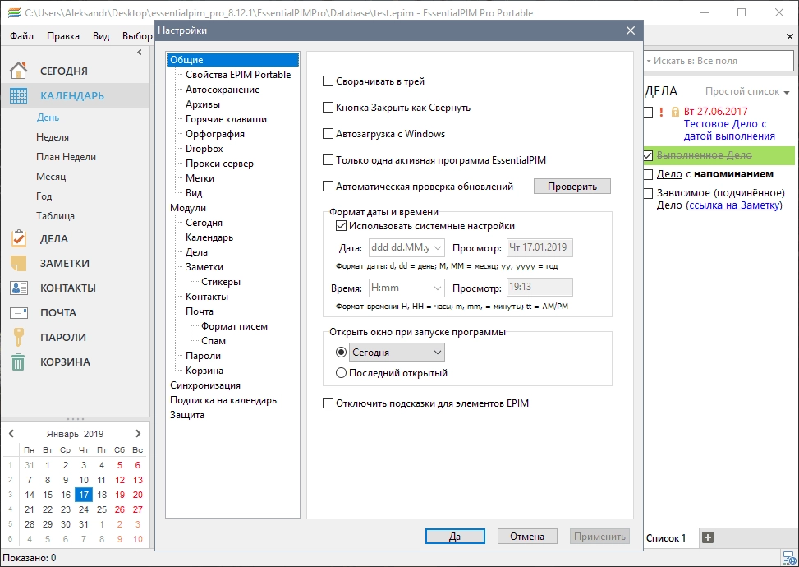Image resolution: width=799 pixels, height=567 pixels.
Task: Select Tags (Метки) settings item
Action: 200,178
